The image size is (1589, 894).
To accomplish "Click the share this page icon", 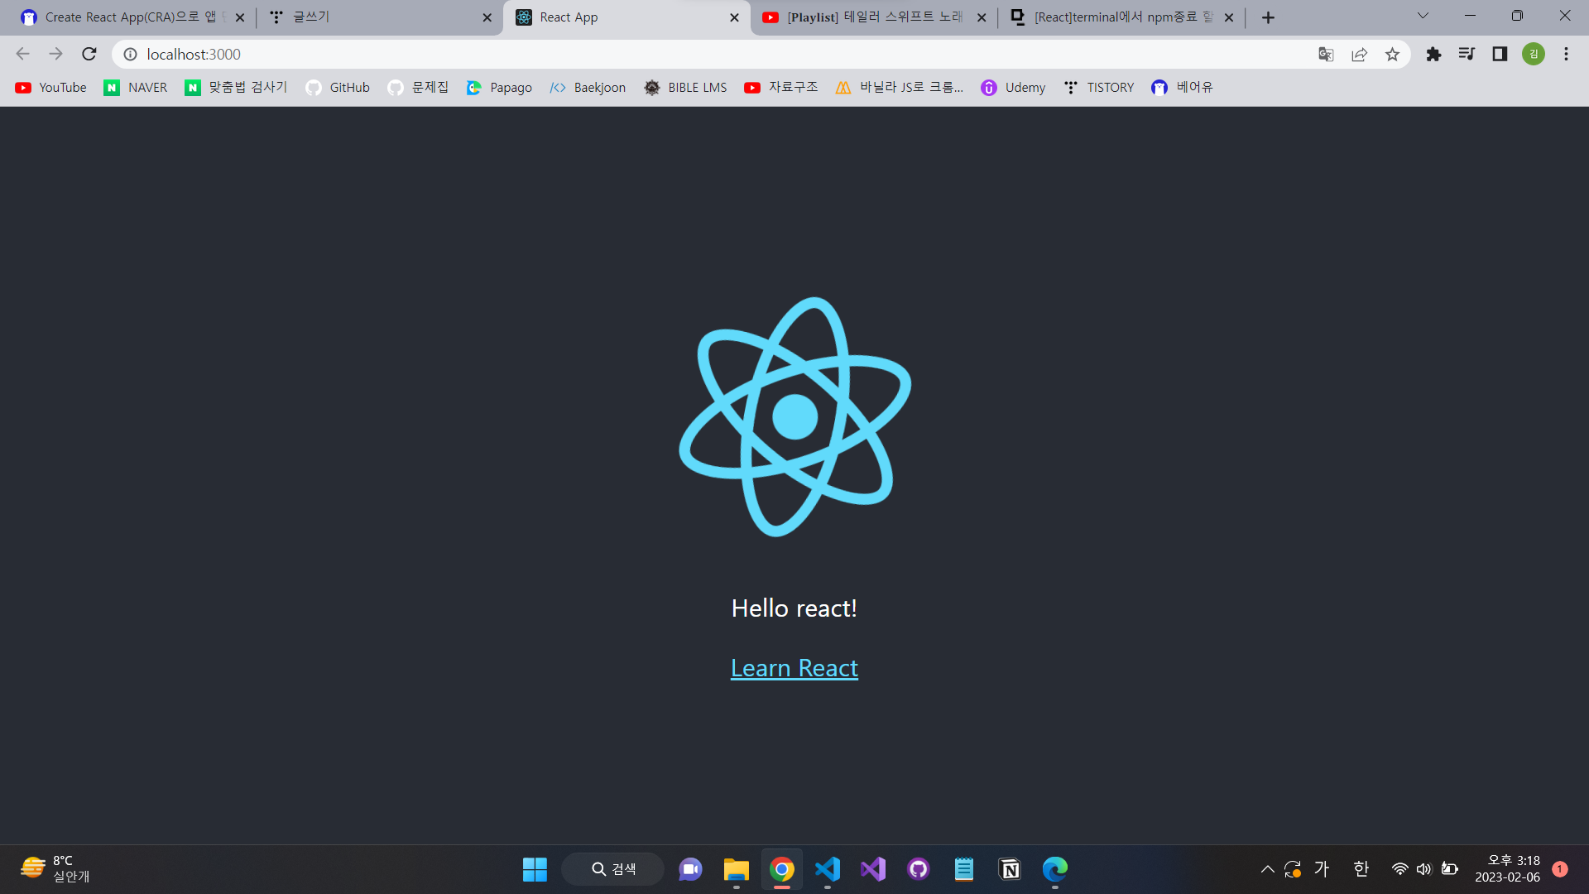I will (1359, 55).
